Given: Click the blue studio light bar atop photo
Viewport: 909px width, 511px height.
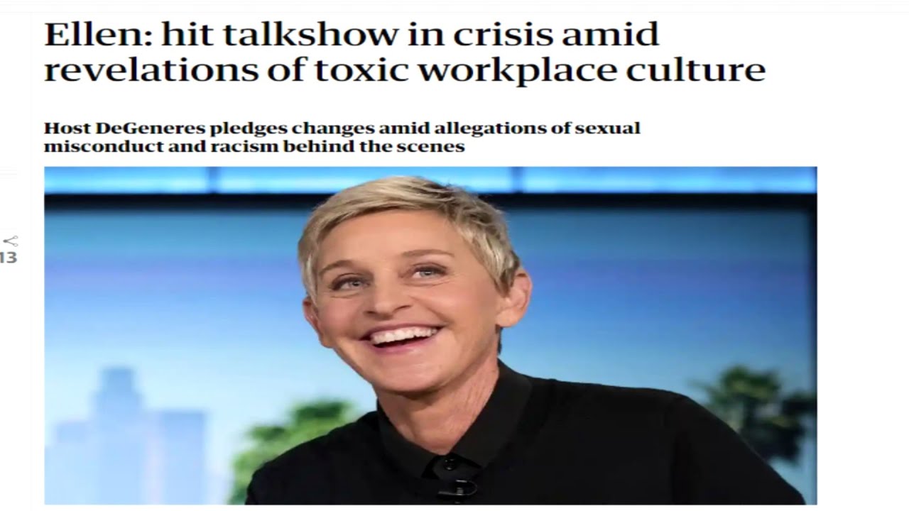Looking at the screenshot, I should coord(430,180).
